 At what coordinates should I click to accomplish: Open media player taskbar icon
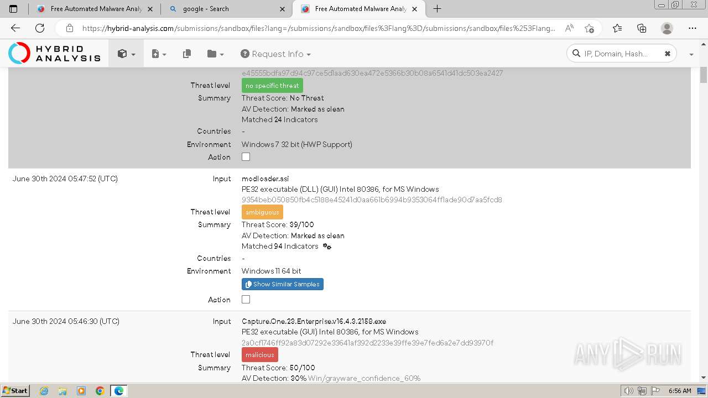click(x=81, y=391)
